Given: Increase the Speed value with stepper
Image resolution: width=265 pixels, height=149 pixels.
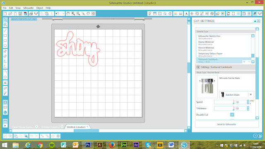Looking at the screenshot, I should pyautogui.click(x=248, y=101).
